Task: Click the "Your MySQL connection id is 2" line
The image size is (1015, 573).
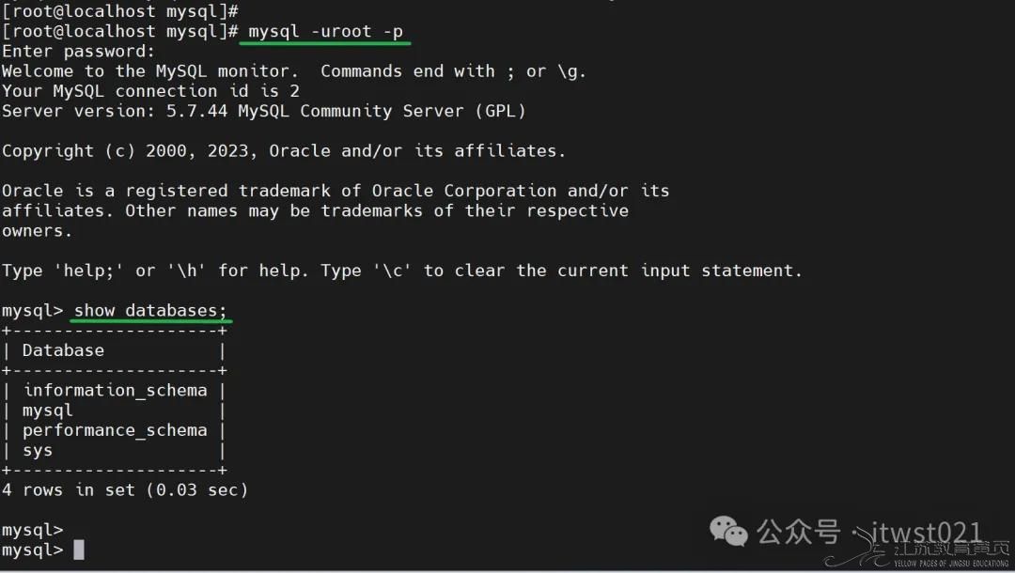Action: [150, 91]
